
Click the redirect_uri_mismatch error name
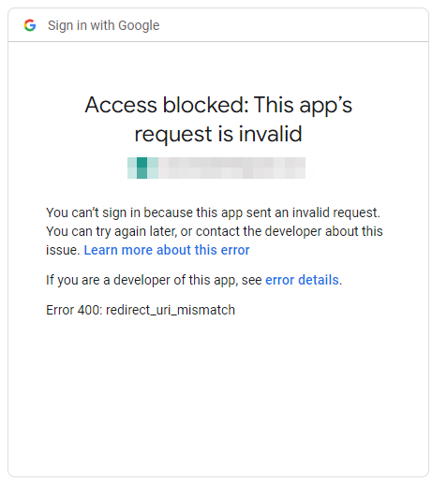click(x=171, y=310)
